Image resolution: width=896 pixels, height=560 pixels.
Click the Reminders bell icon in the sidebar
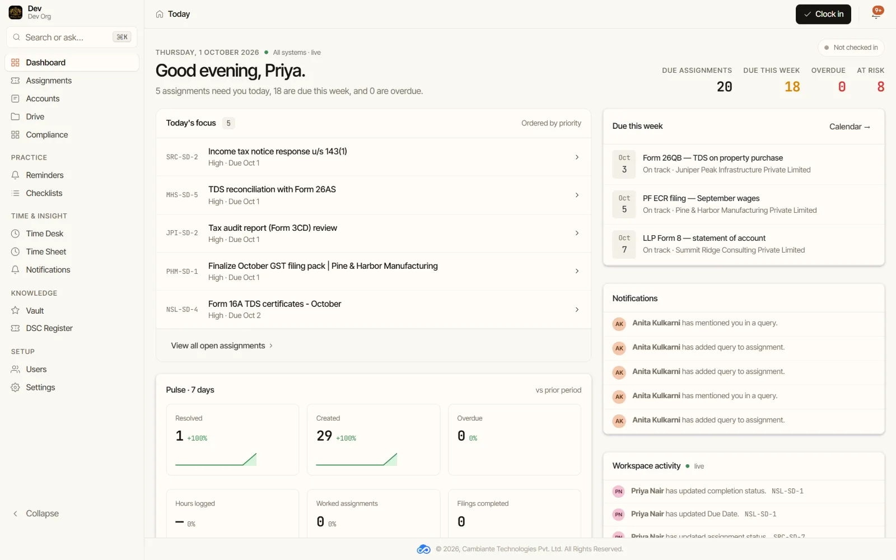pyautogui.click(x=15, y=175)
